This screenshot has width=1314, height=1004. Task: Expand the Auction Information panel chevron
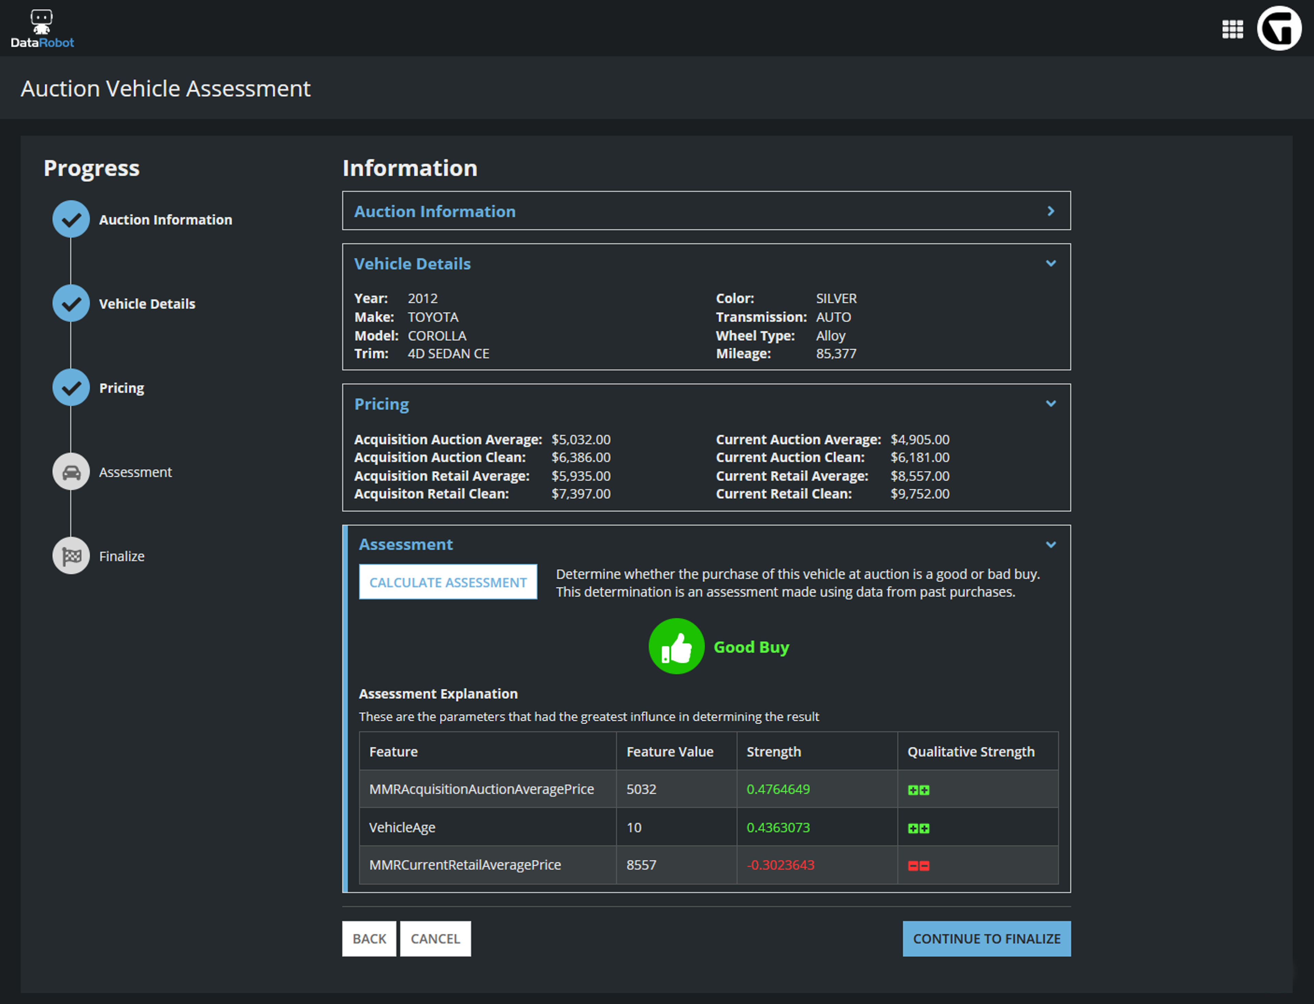[1051, 211]
